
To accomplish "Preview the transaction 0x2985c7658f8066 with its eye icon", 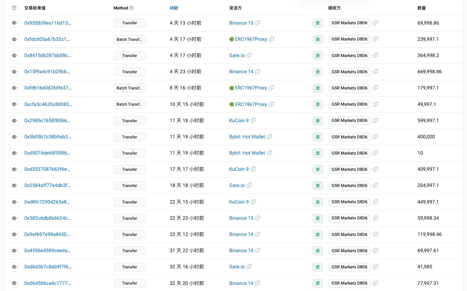I will pyautogui.click(x=14, y=121).
